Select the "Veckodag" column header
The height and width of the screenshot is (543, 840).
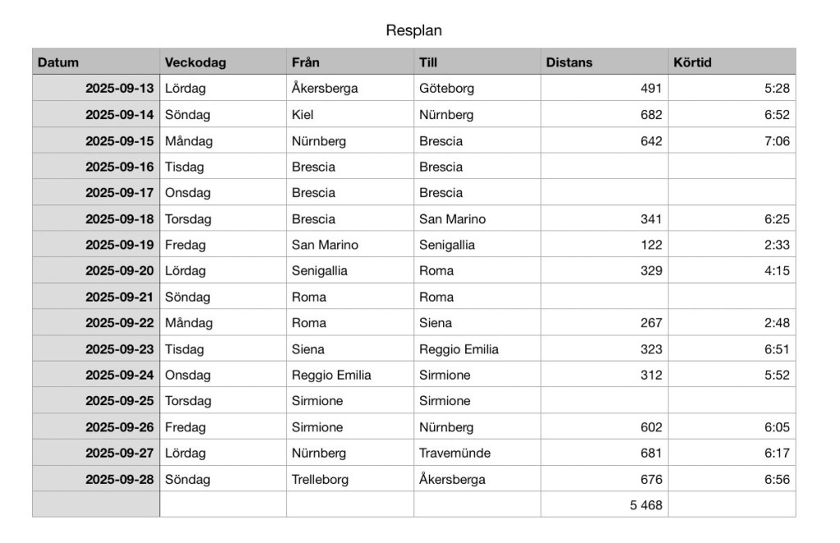tap(195, 62)
